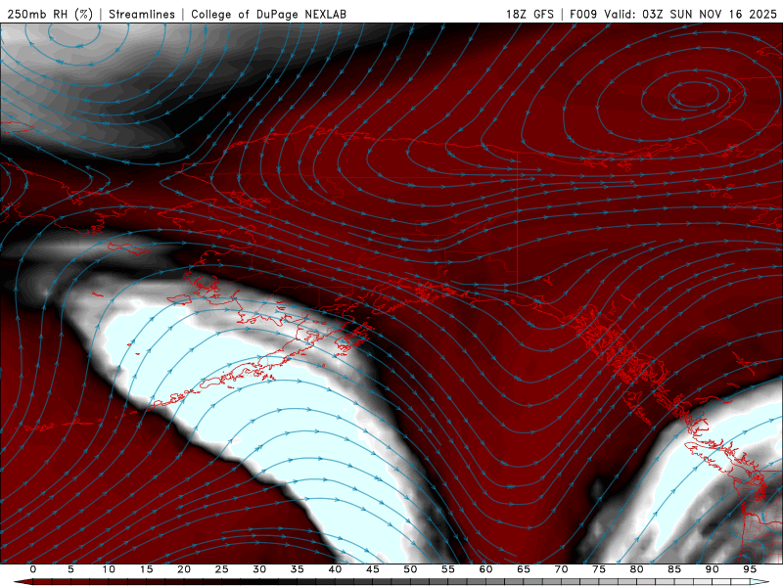This screenshot has height=587, width=783.
Task: Click the '30' color bar label
Action: (x=259, y=569)
